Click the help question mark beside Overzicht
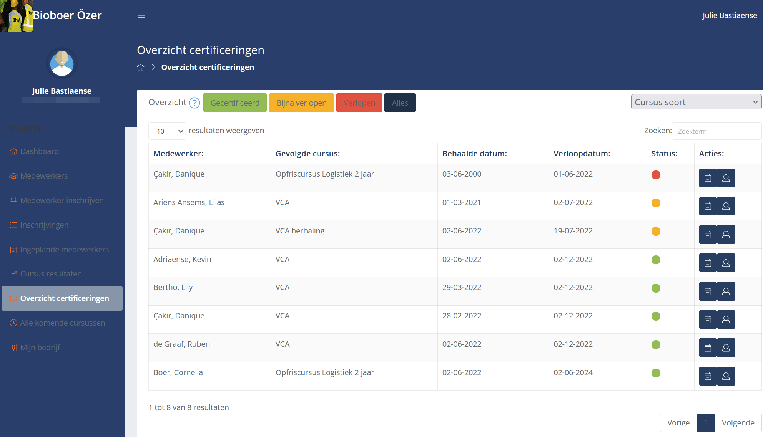 click(194, 103)
